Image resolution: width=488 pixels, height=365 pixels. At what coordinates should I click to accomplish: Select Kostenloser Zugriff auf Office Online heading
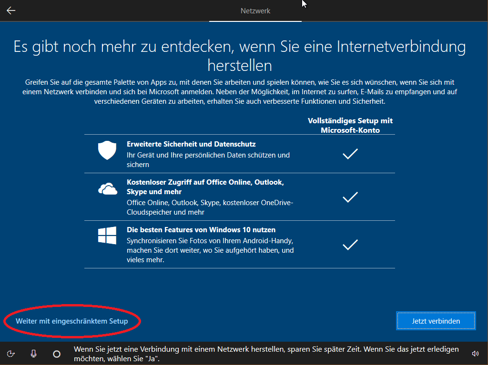(x=205, y=187)
